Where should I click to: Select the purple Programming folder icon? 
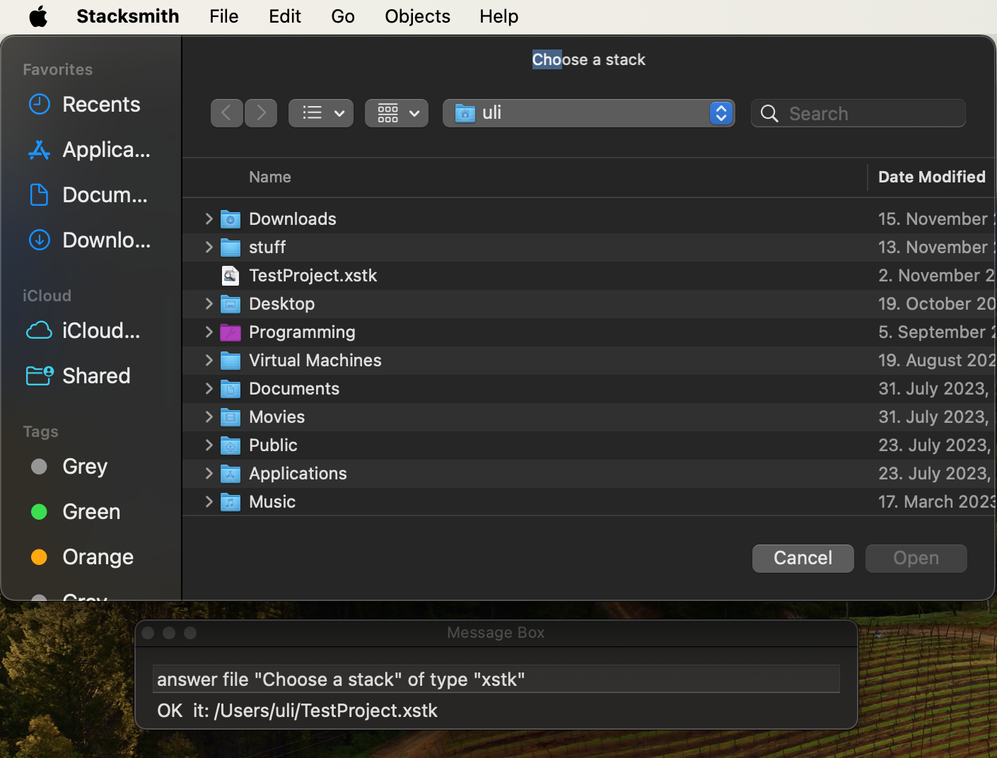tap(231, 332)
